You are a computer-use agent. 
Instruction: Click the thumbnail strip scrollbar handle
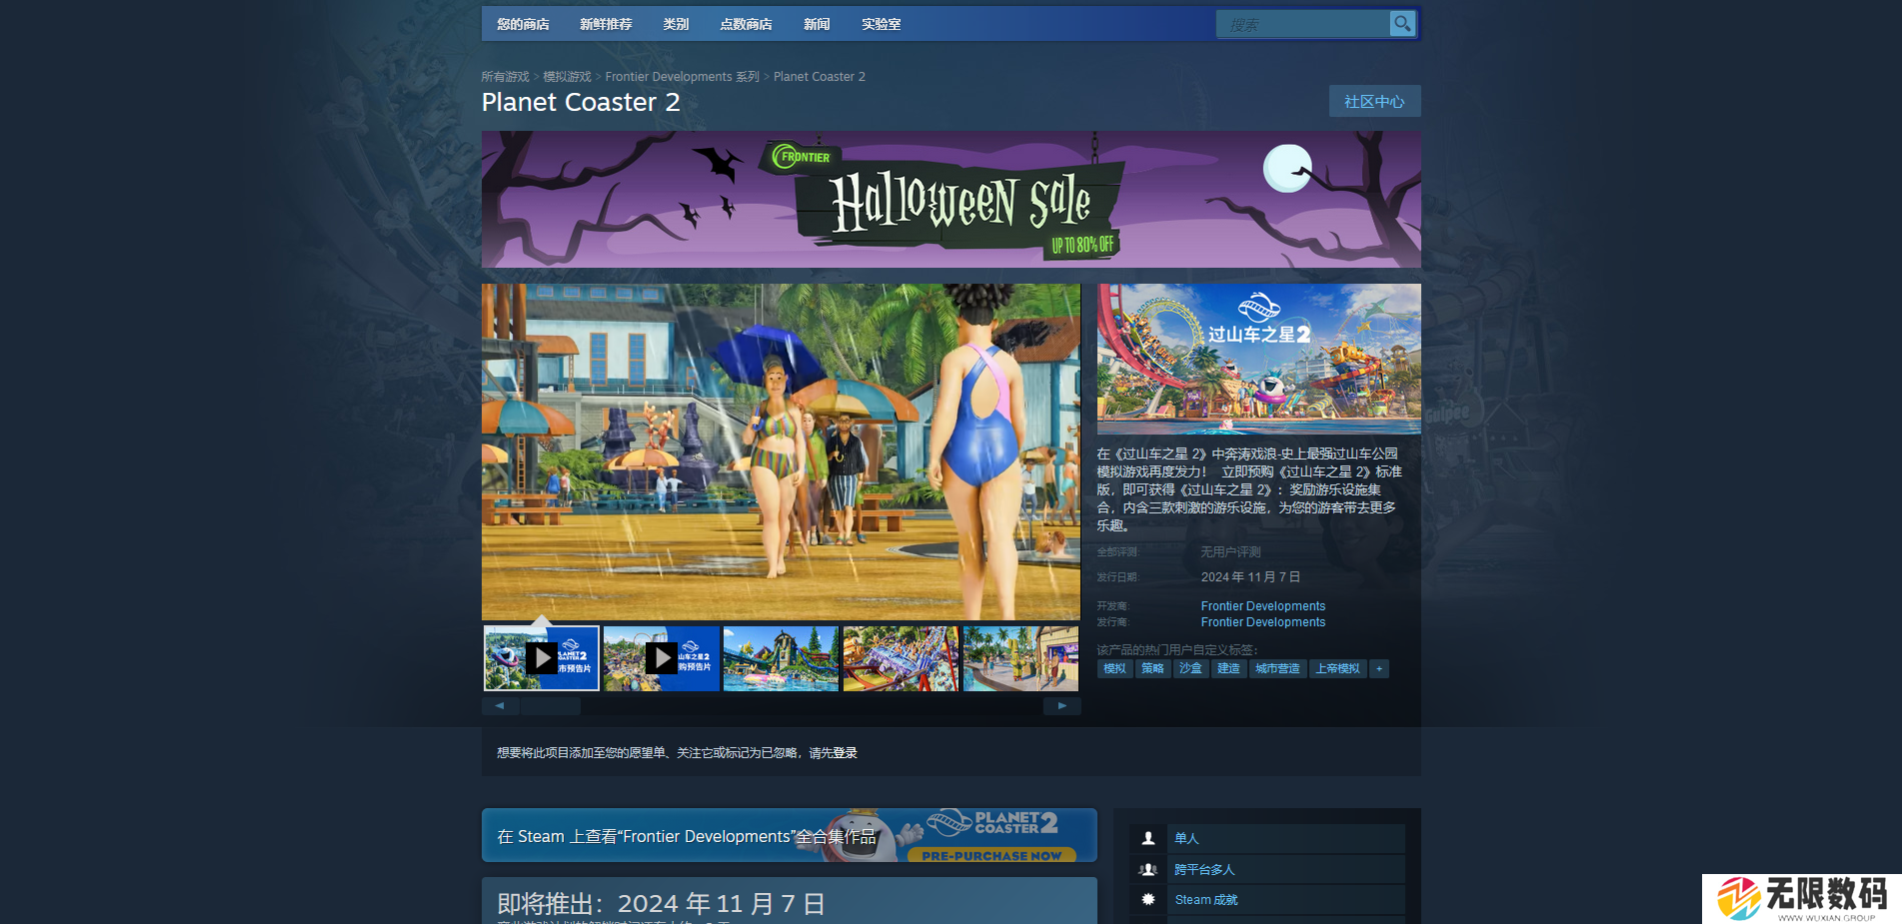[551, 705]
